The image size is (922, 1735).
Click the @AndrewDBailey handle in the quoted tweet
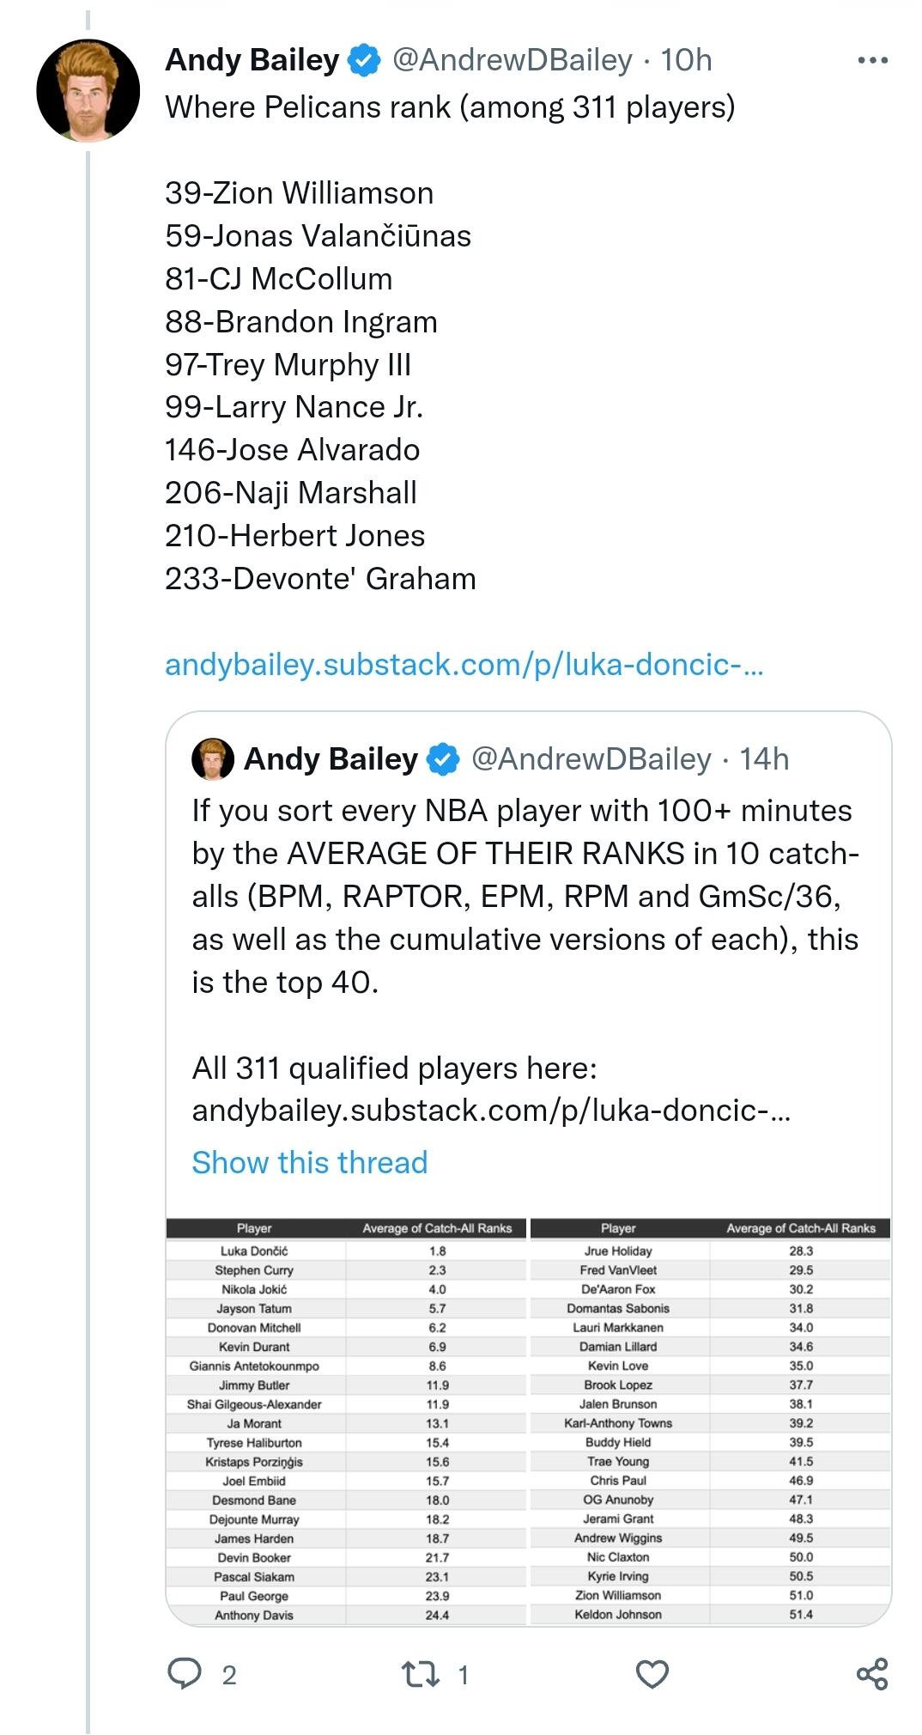tap(591, 759)
